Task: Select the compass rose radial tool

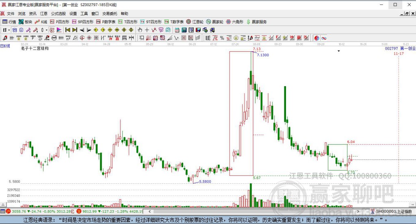Action: click(x=89, y=38)
